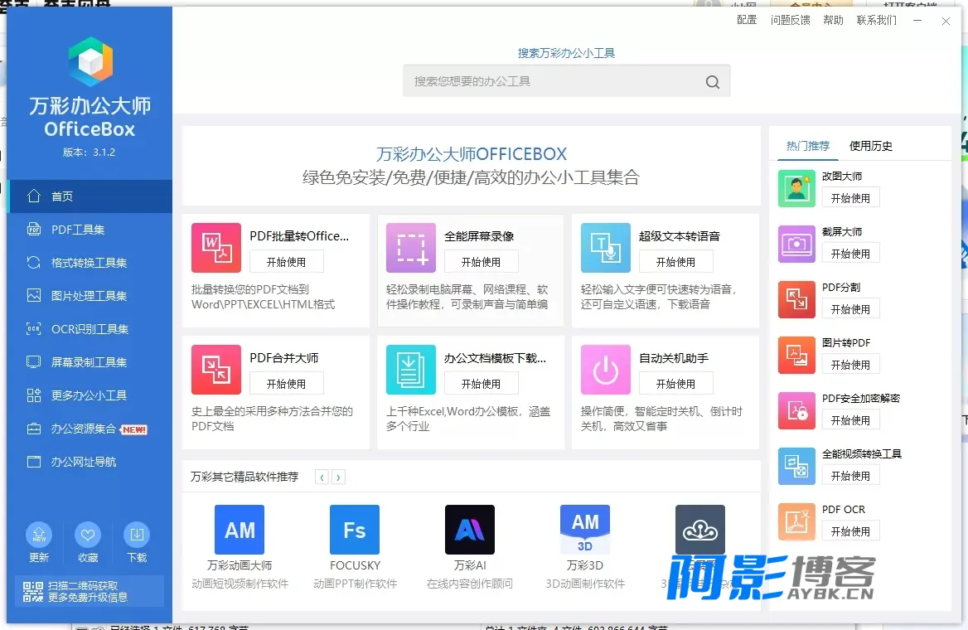Click the PDF安全加密解密 icon
Viewport: 968px width, 630px height.
tap(796, 410)
